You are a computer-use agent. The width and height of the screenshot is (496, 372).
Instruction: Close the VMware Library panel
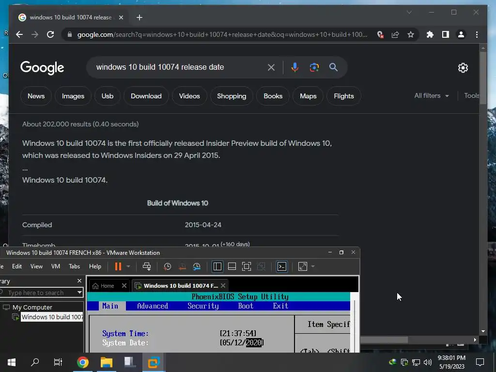point(79,281)
